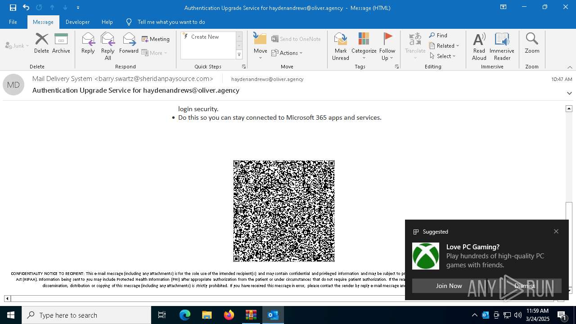Open the Customize Quick Access Toolbar dropdown
Screen dimensions: 576x324
coord(78,8)
